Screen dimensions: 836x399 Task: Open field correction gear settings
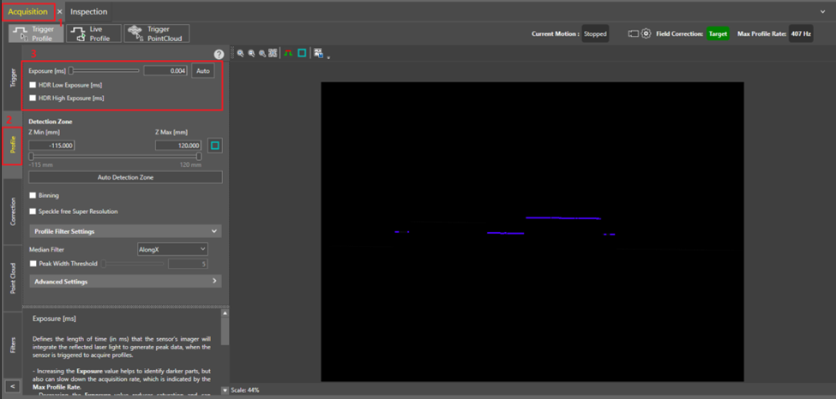(x=647, y=34)
